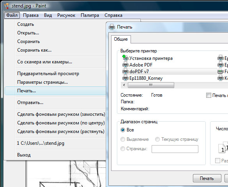Viewport: 228px width, 187px height.
Task: Select the Текущую страницу radio button
Action: 157,139
